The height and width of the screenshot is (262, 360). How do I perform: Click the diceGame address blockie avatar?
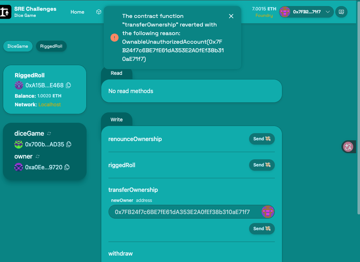(x=19, y=144)
